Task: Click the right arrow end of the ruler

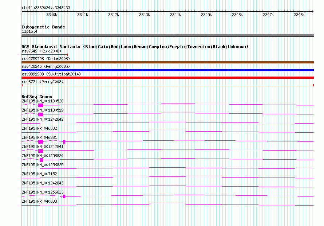Action: click(x=313, y=11)
